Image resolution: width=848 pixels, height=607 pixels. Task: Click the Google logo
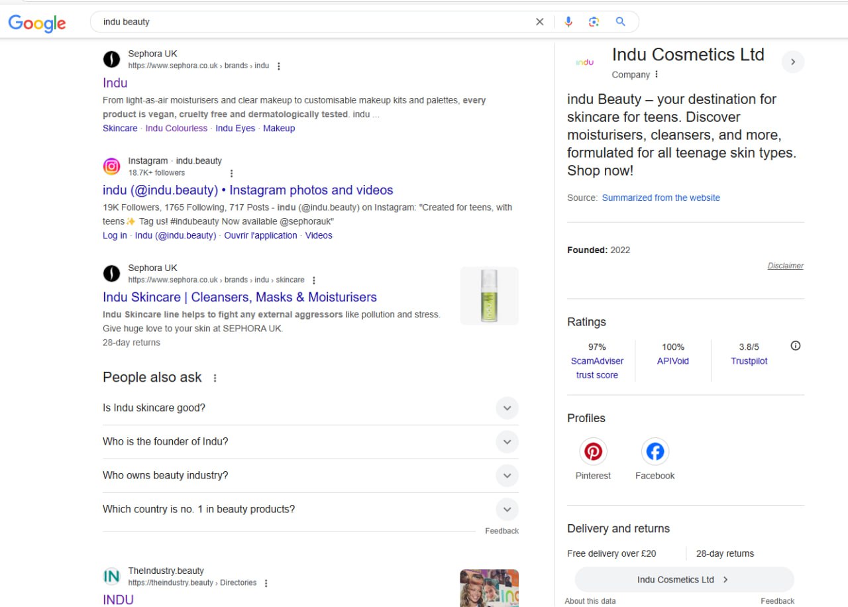tap(37, 23)
